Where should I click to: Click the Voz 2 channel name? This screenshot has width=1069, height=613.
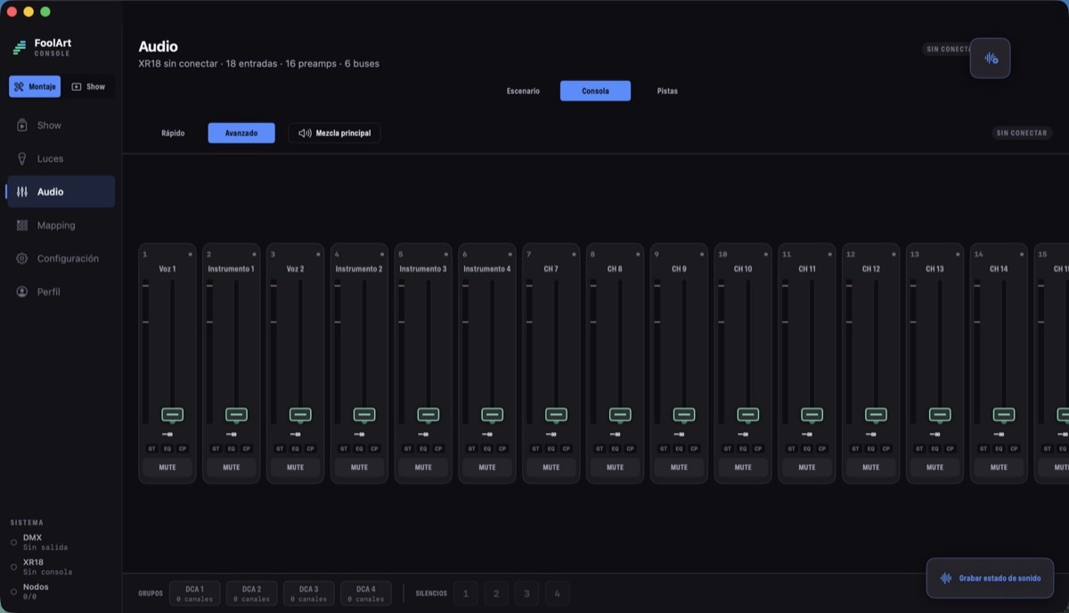click(x=295, y=269)
